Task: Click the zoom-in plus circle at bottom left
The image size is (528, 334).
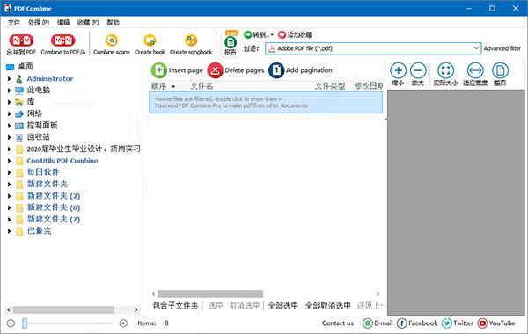Action: [123, 323]
